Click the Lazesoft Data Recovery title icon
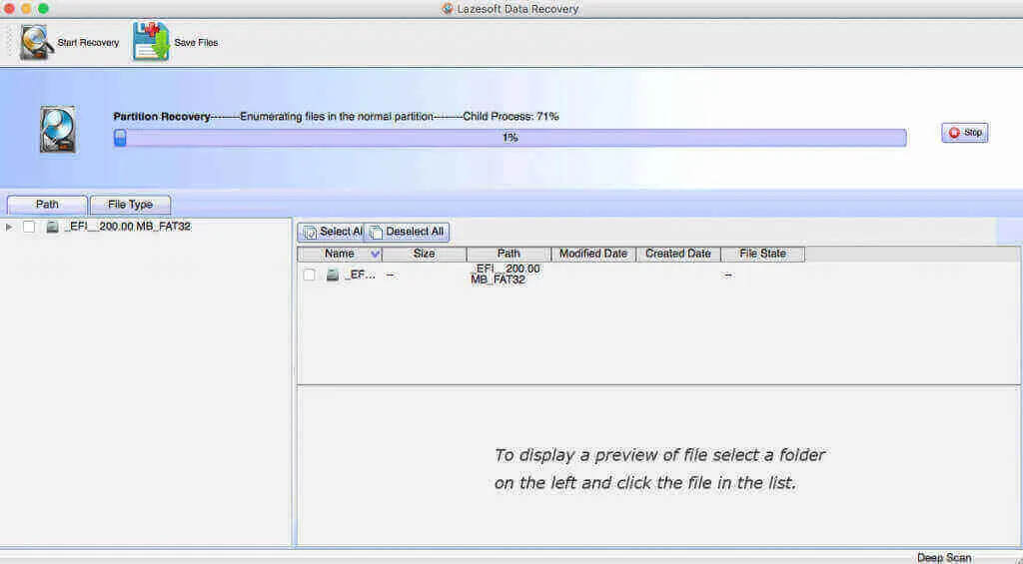 click(x=448, y=8)
